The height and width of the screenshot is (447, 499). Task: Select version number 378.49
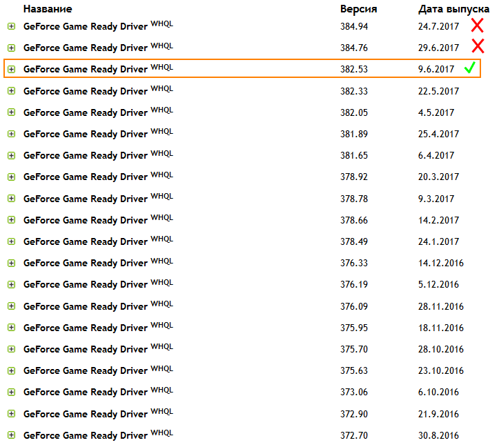click(354, 242)
